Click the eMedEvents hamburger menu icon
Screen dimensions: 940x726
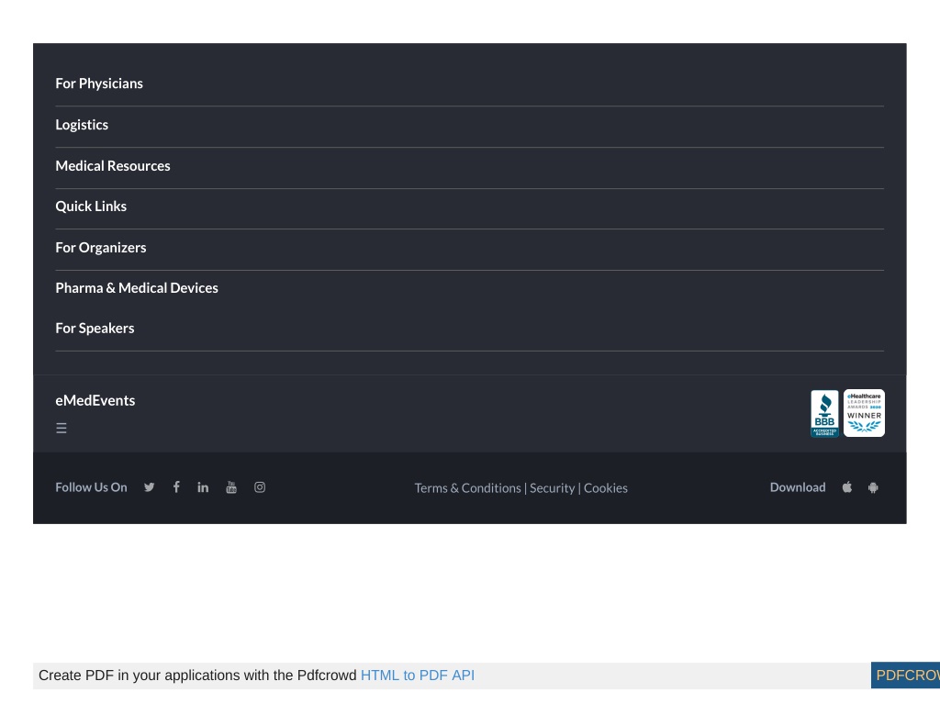[62, 428]
